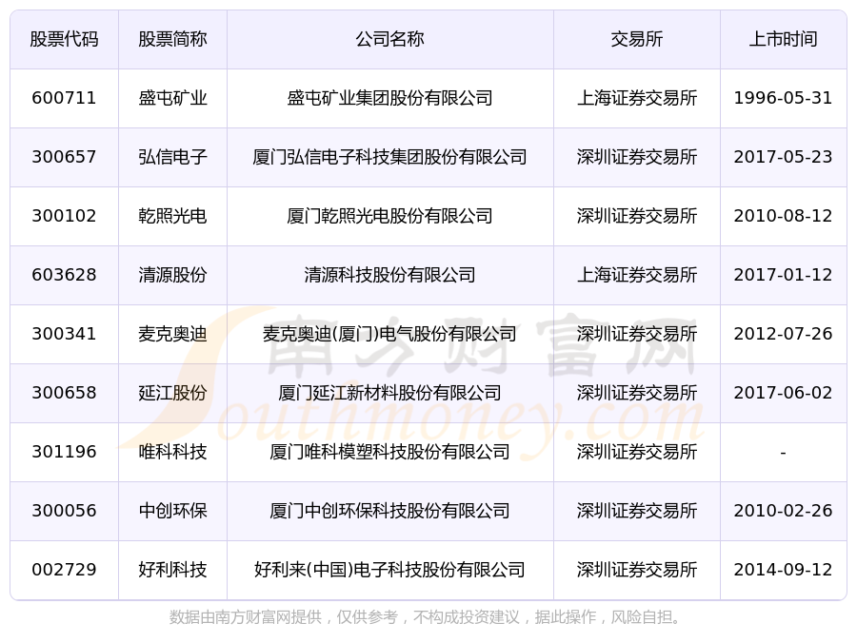The width and height of the screenshot is (857, 643).
Task: Click company 好利来(中国)电子科技股份有限公司
Action: coord(389,570)
